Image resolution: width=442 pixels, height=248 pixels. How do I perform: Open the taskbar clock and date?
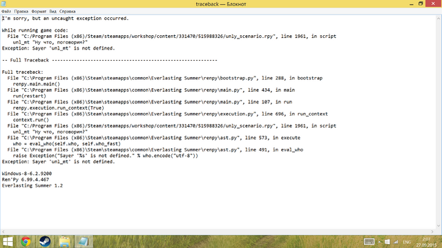pos(426,242)
